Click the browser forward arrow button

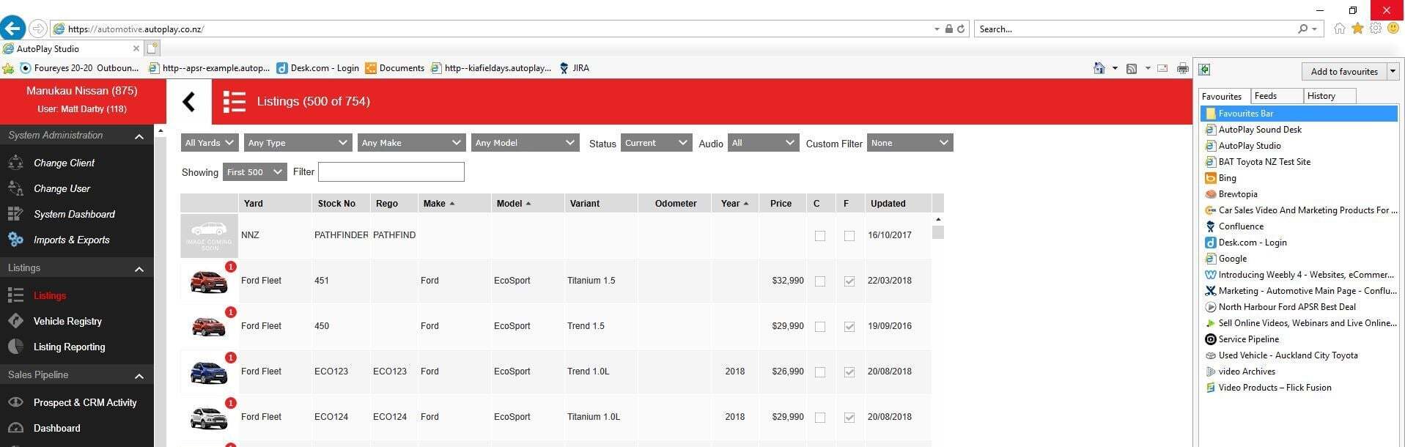[37, 29]
